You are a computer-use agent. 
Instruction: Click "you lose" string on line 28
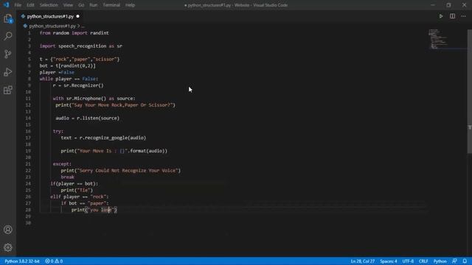pyautogui.click(x=101, y=210)
